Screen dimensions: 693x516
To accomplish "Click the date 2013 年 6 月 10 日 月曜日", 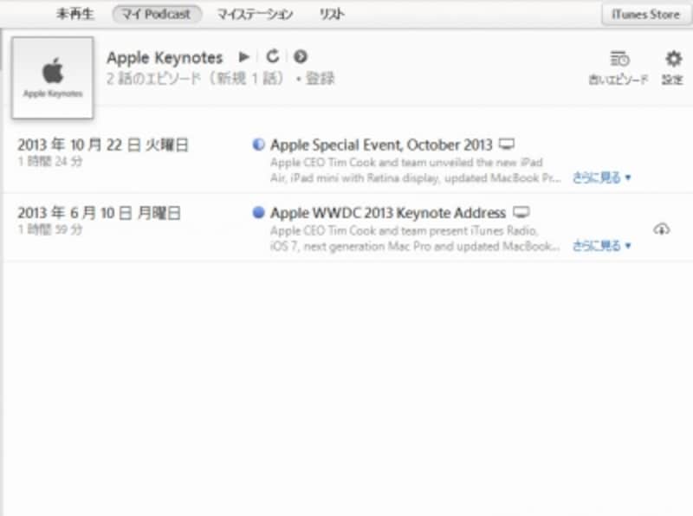I will coord(99,213).
